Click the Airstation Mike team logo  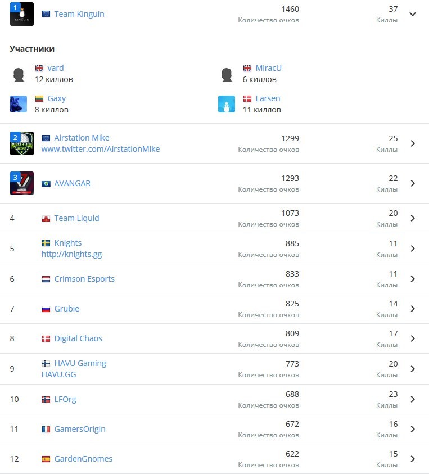[x=22, y=143]
